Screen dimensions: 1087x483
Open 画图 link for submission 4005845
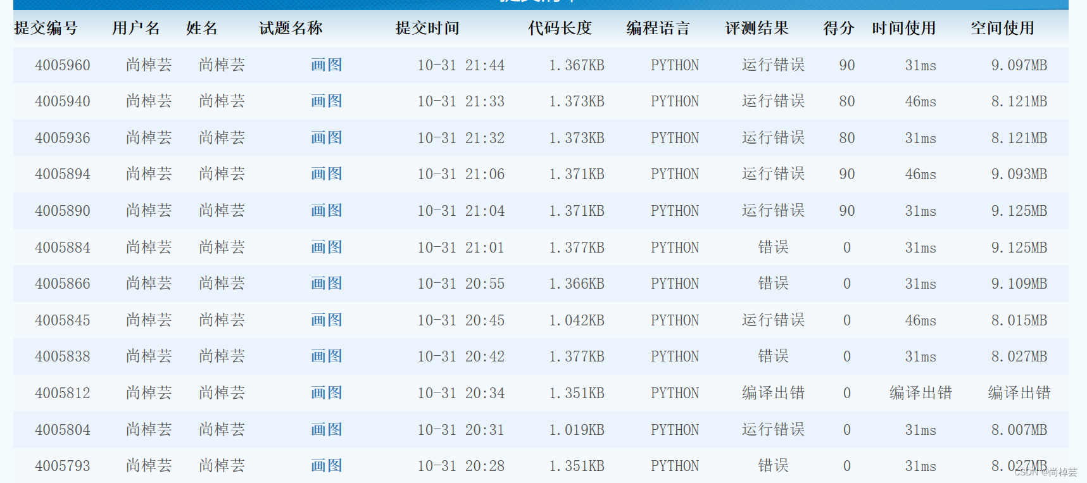tap(327, 320)
